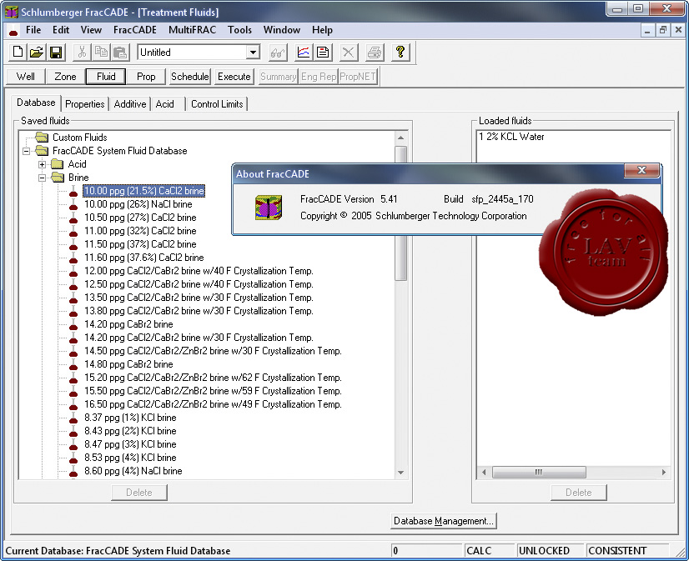The width and height of the screenshot is (689, 561).
Task: Open the MultiFRAC menu
Action: coord(193,30)
